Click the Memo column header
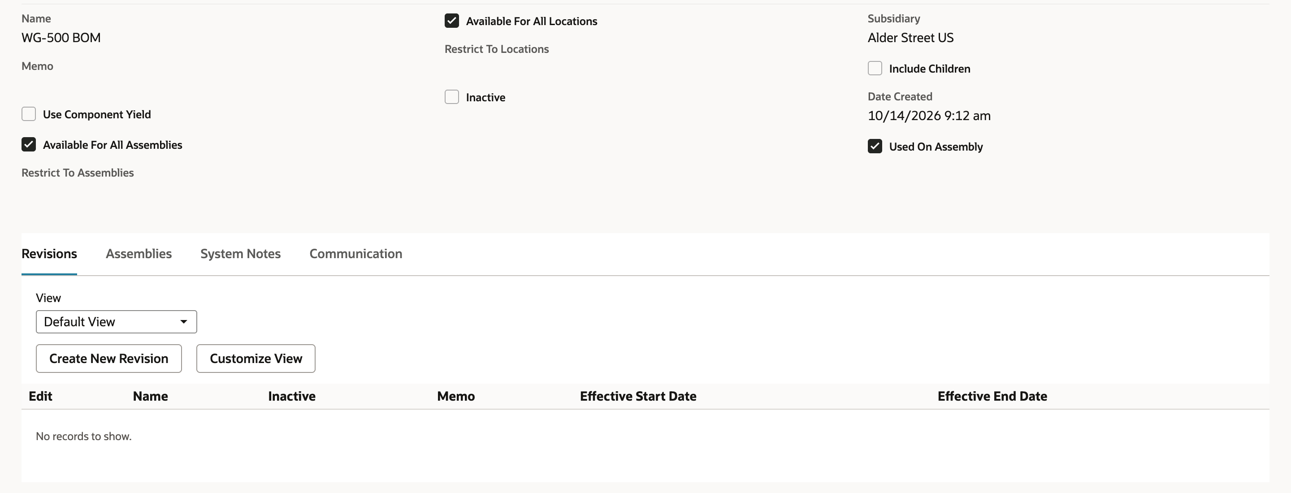The image size is (1291, 493). [455, 396]
